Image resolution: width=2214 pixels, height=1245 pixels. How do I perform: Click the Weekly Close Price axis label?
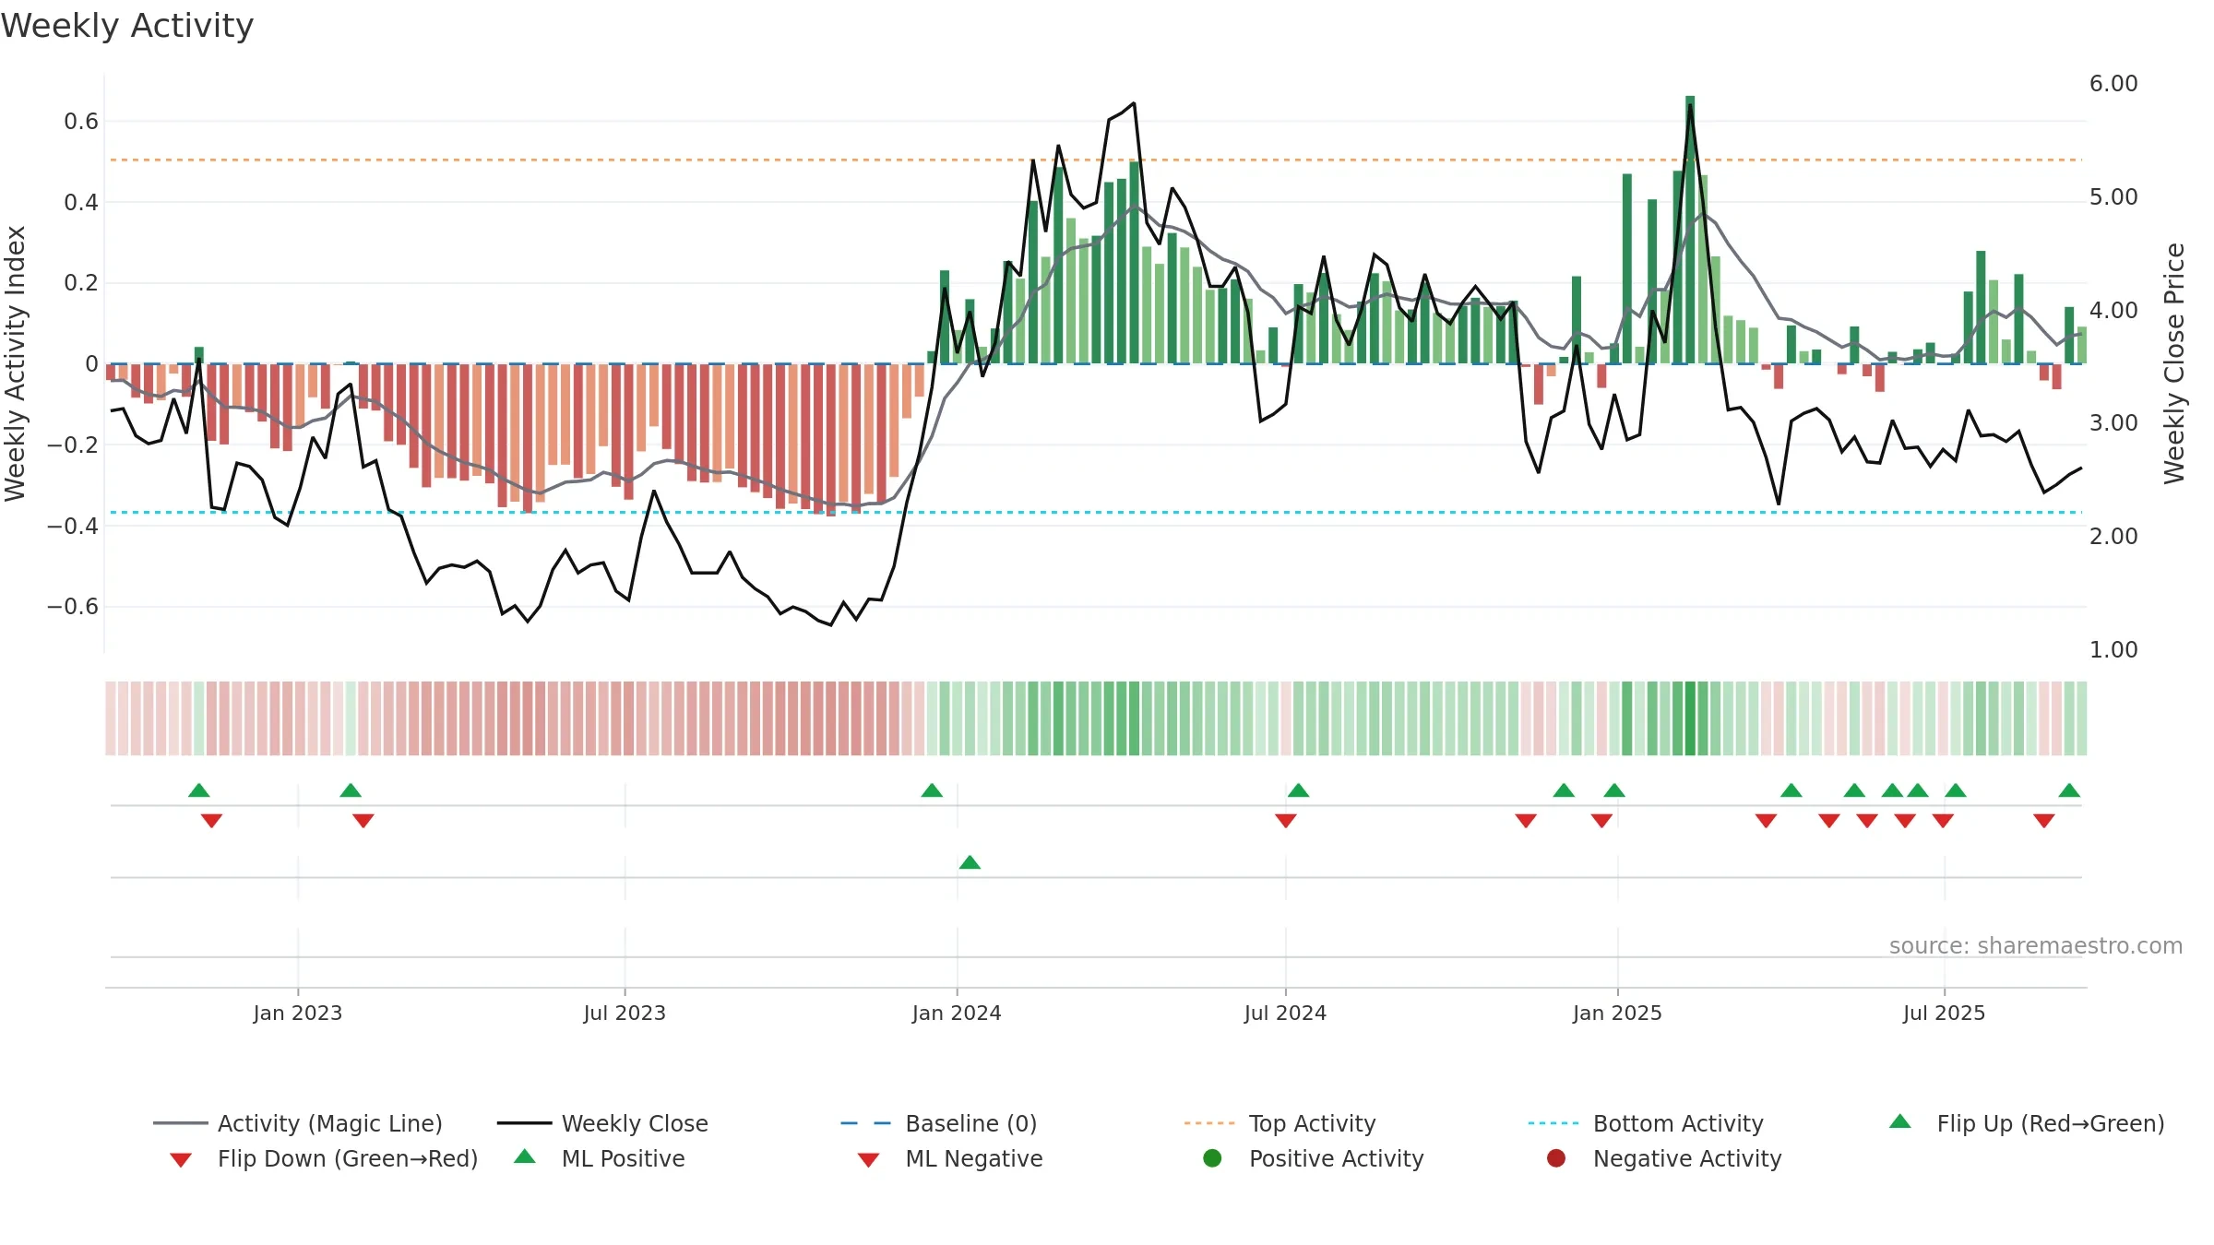[2174, 363]
